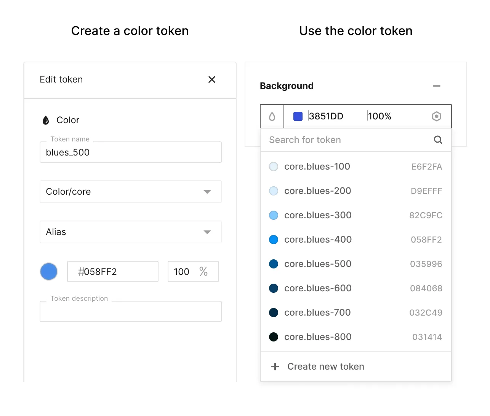Edit the 3851DD hex value
Image resolution: width=490 pixels, height=416 pixels.
coord(326,116)
